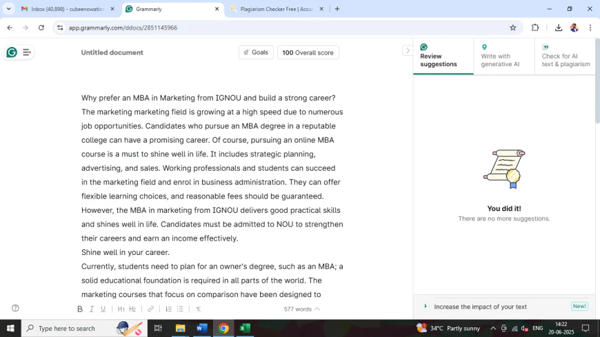Open the Chrome profile avatar
600x337 pixels.
point(574,28)
